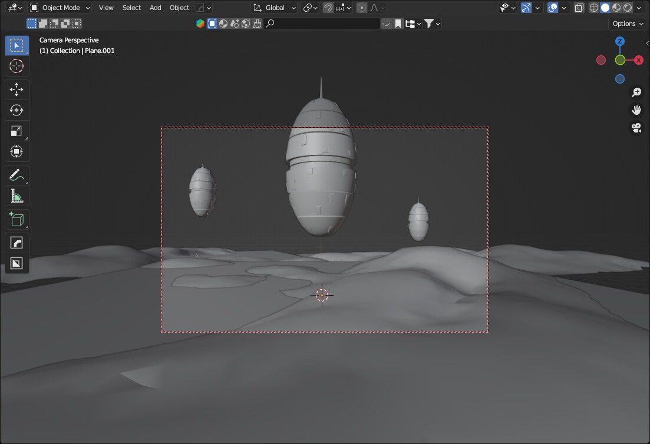Switch to solid viewport shading
The width and height of the screenshot is (650, 444).
(605, 8)
